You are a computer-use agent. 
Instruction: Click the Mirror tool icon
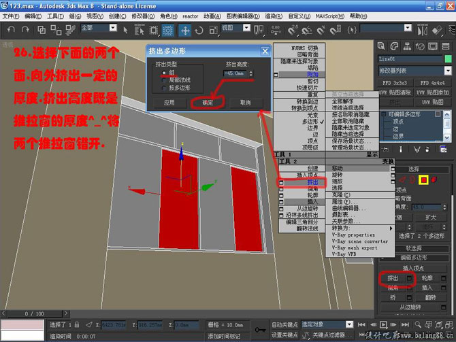pyautogui.click(x=422, y=30)
